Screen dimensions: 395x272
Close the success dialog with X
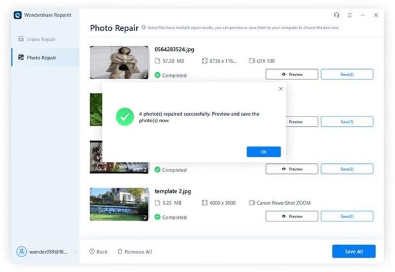click(x=281, y=88)
